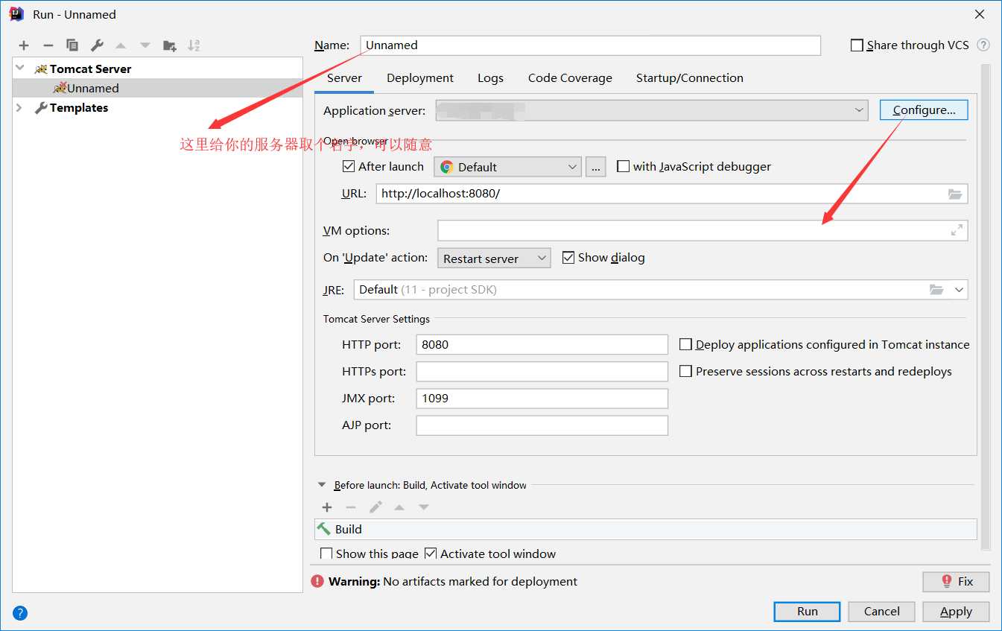Open help for Share through VCS
This screenshot has height=631, width=1002.
[x=983, y=45]
